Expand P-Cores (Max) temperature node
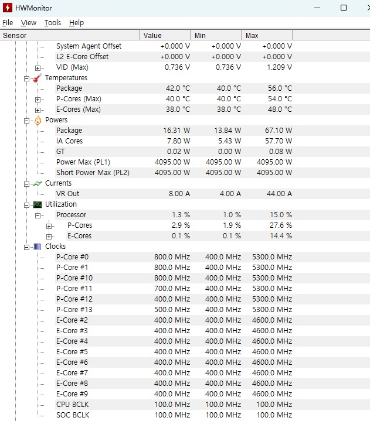This screenshot has width=370, height=421. click(38, 100)
